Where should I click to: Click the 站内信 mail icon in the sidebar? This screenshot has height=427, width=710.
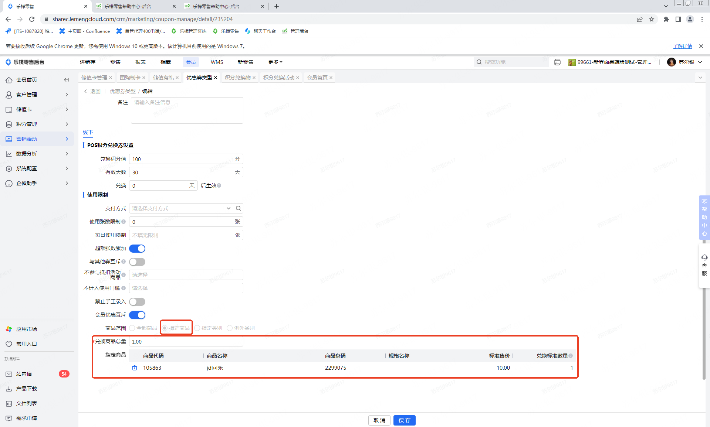9,374
